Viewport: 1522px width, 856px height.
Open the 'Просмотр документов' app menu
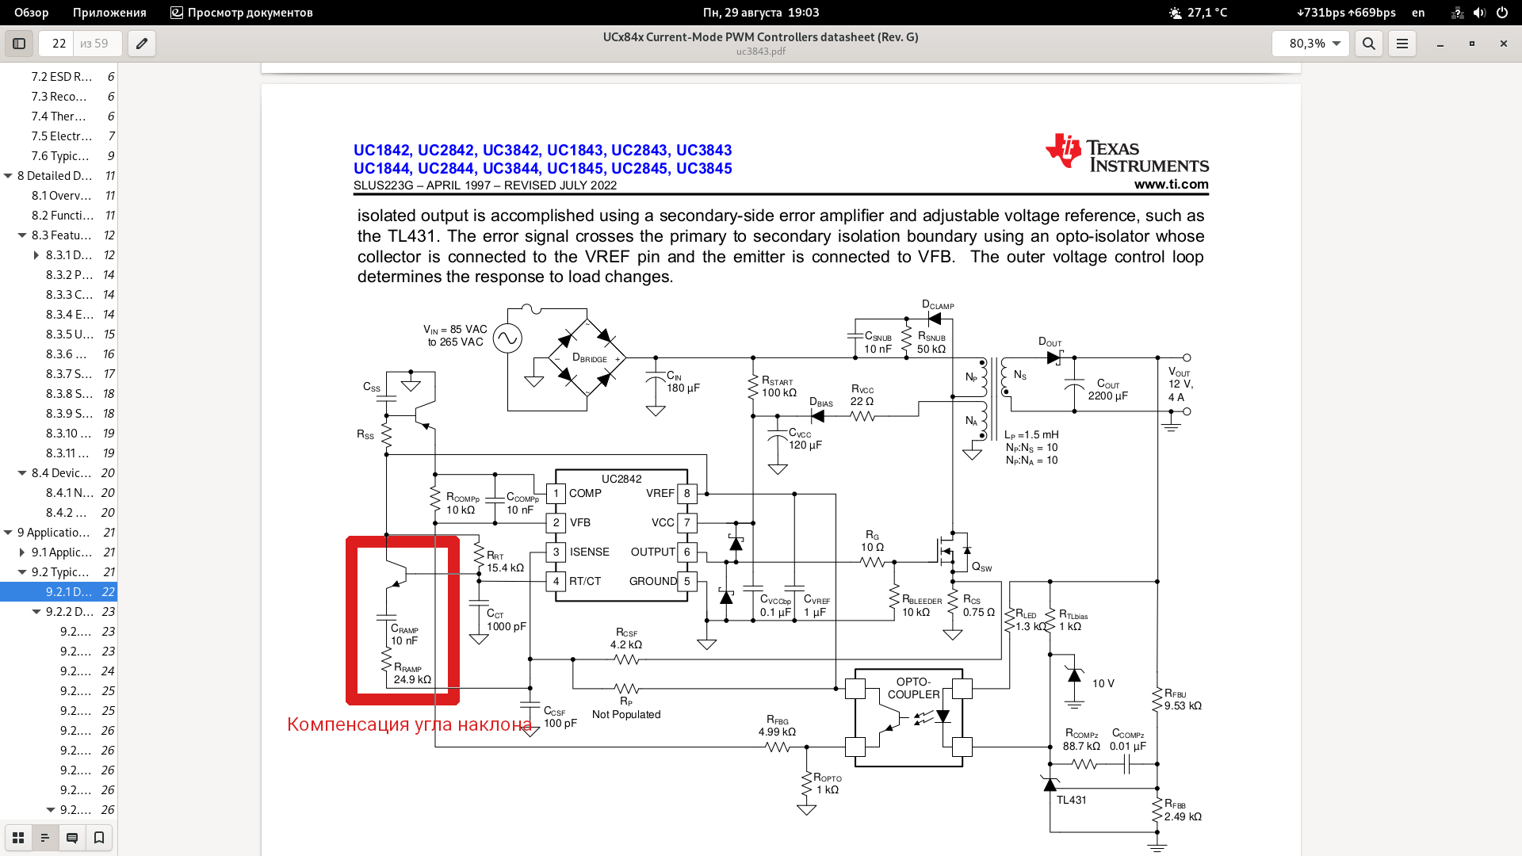tap(242, 13)
